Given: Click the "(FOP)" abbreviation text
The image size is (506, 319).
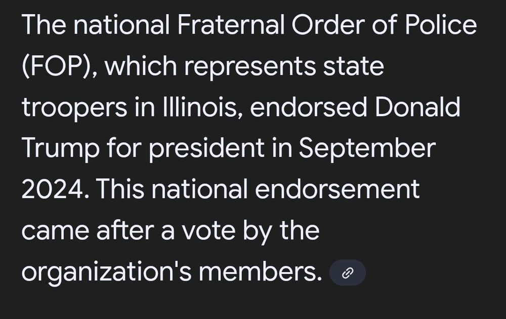Looking at the screenshot, I should (x=56, y=66).
